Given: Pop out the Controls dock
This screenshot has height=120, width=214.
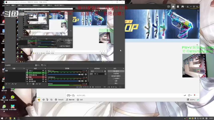Looking at the screenshot, I should tap(123, 69).
